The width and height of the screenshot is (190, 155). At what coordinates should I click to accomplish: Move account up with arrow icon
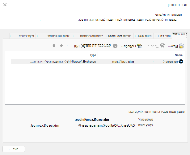click(x=61, y=46)
